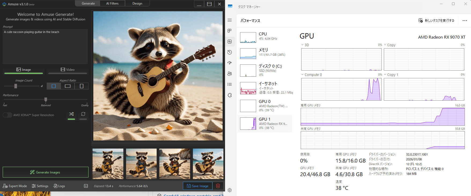Select the landscape aspect ratio option
471x196 pixels.
(x=68, y=86)
